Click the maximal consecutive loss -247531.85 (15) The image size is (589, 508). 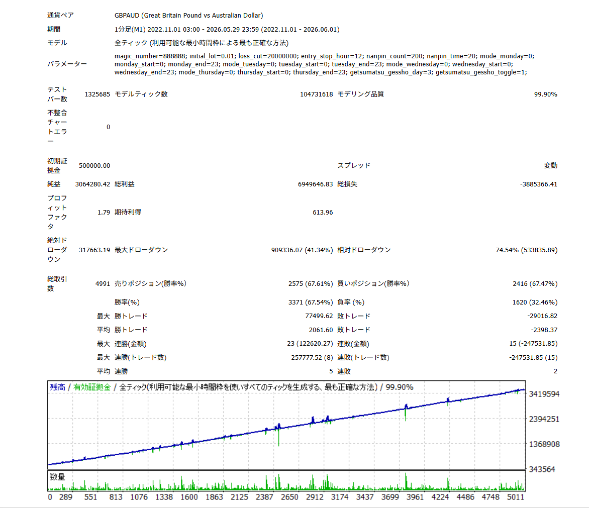coord(533,357)
